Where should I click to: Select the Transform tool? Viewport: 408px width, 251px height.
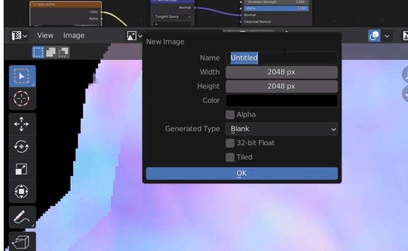pyautogui.click(x=23, y=192)
